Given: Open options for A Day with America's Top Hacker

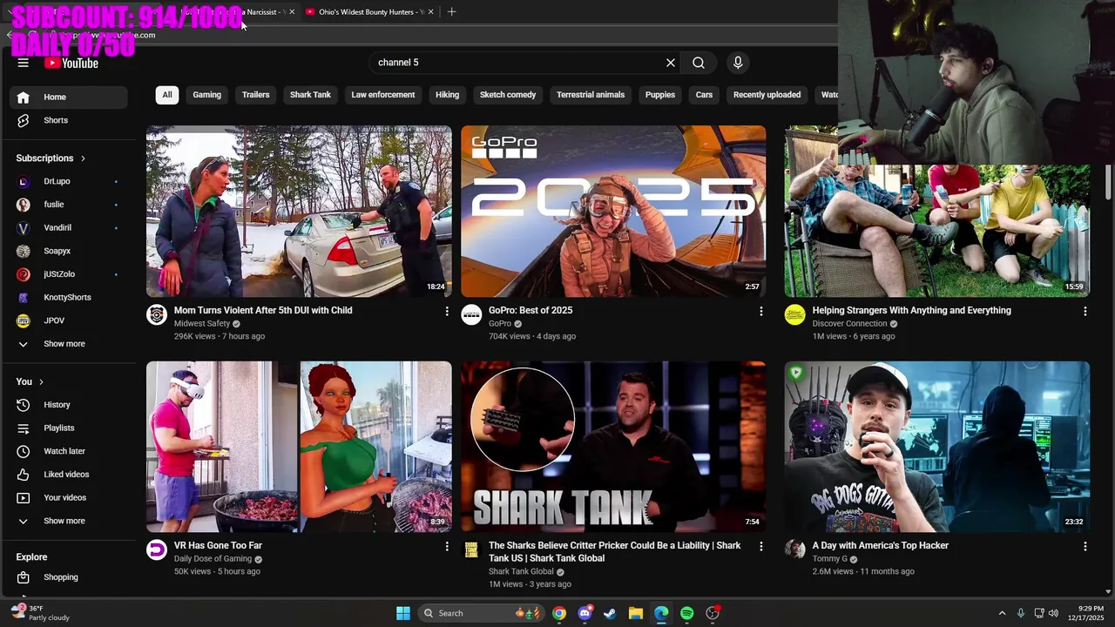Looking at the screenshot, I should [x=1085, y=546].
